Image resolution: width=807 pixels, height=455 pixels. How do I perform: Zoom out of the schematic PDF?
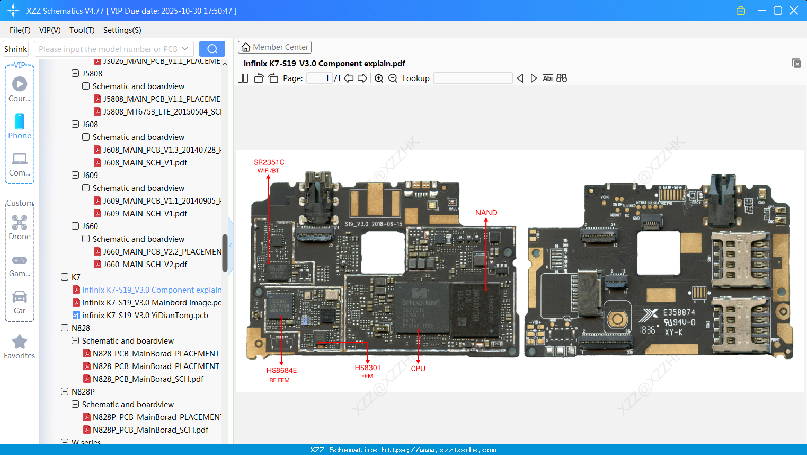point(393,78)
